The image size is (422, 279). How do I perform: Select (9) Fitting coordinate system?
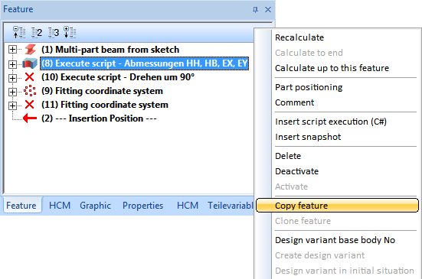(x=103, y=91)
